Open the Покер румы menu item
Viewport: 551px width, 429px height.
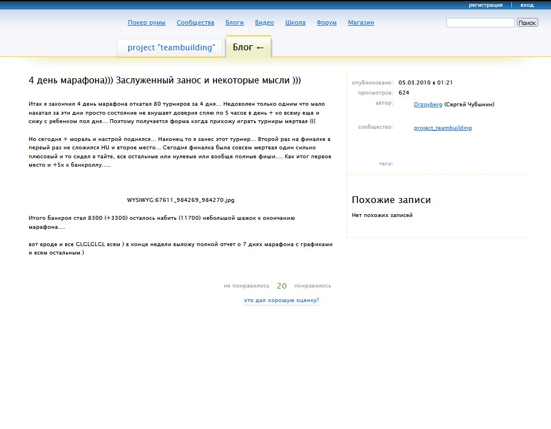click(x=146, y=23)
